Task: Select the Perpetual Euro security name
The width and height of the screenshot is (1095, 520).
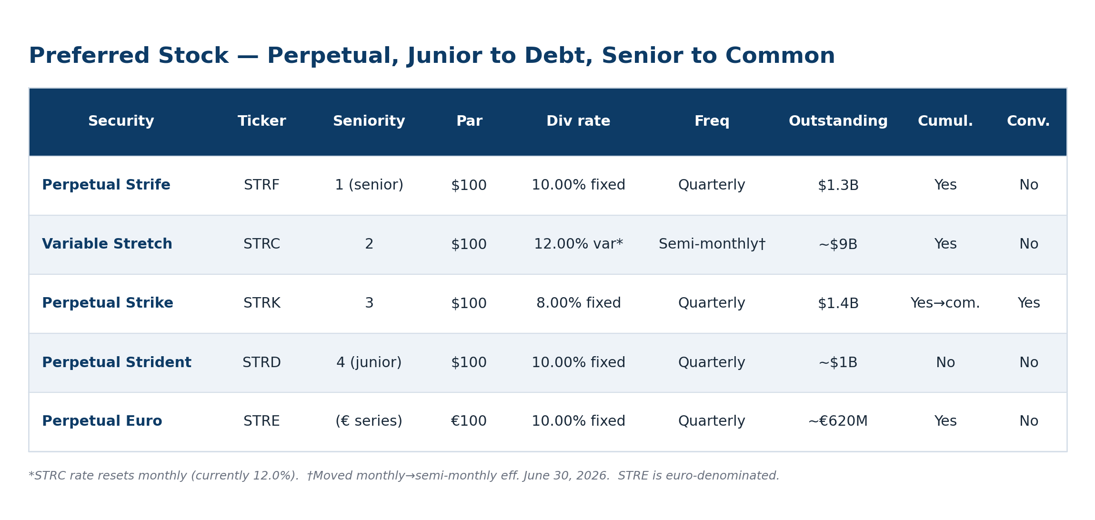Action: 102,421
